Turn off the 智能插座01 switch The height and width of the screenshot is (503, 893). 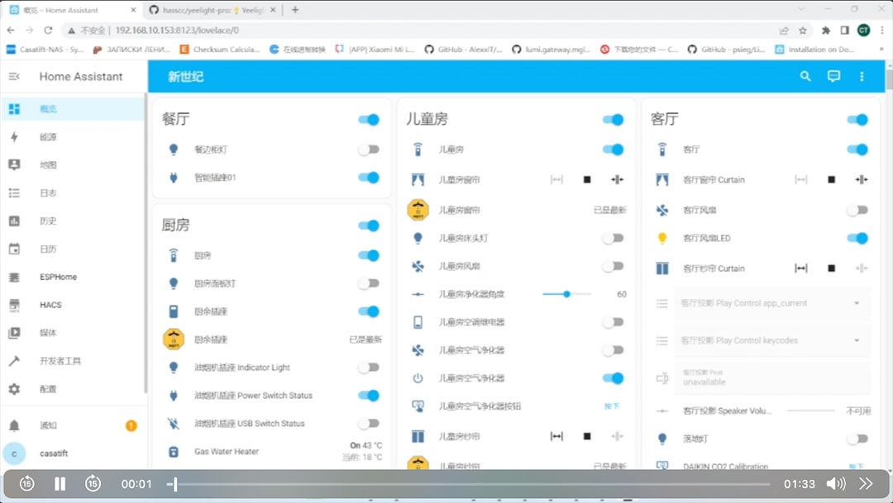[368, 178]
